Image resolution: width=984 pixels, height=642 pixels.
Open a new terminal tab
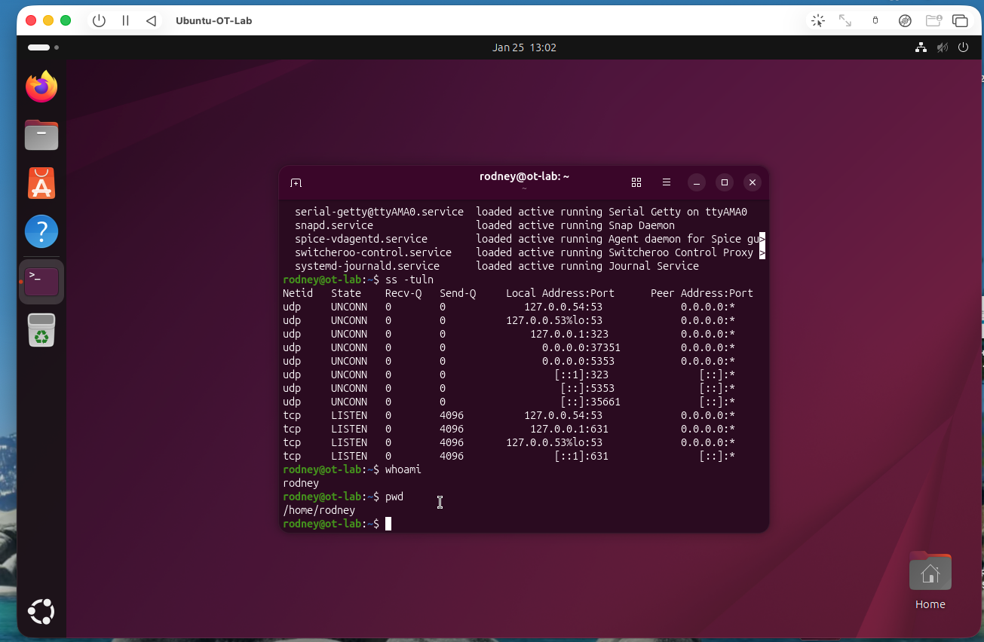(x=296, y=182)
